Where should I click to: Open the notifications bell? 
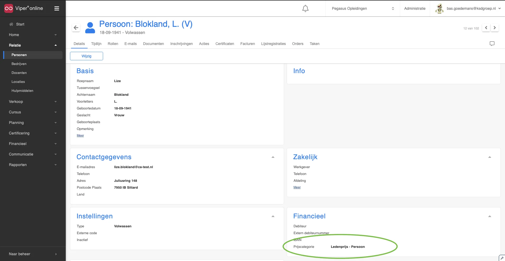click(305, 8)
